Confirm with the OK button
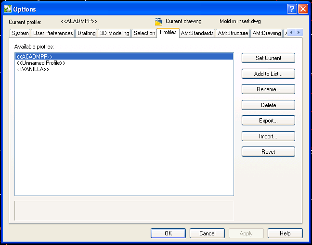 click(x=168, y=233)
